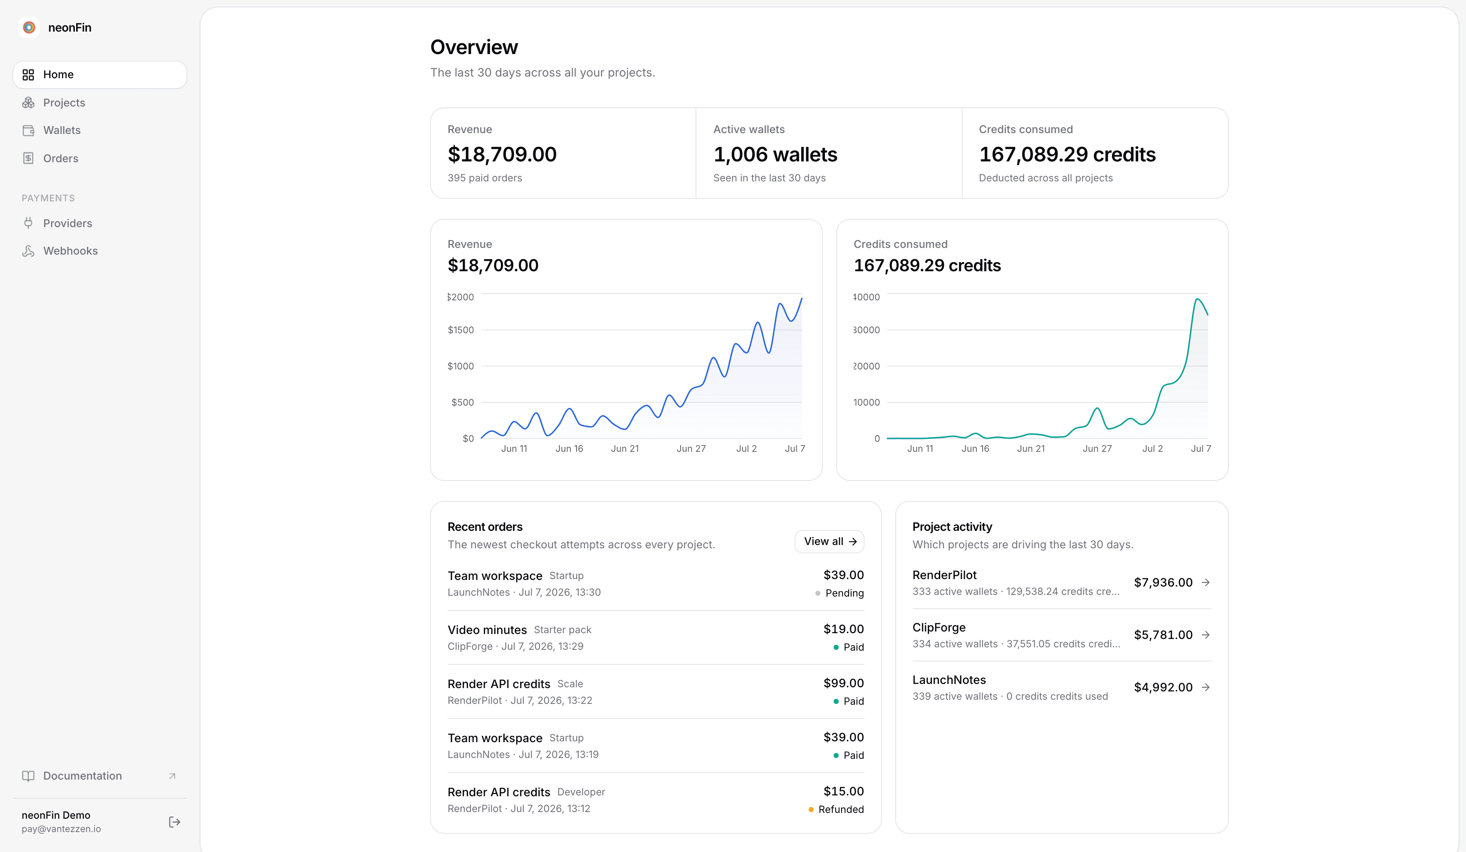Open Team workspace order from 13:19
The width and height of the screenshot is (1466, 852).
click(x=656, y=745)
